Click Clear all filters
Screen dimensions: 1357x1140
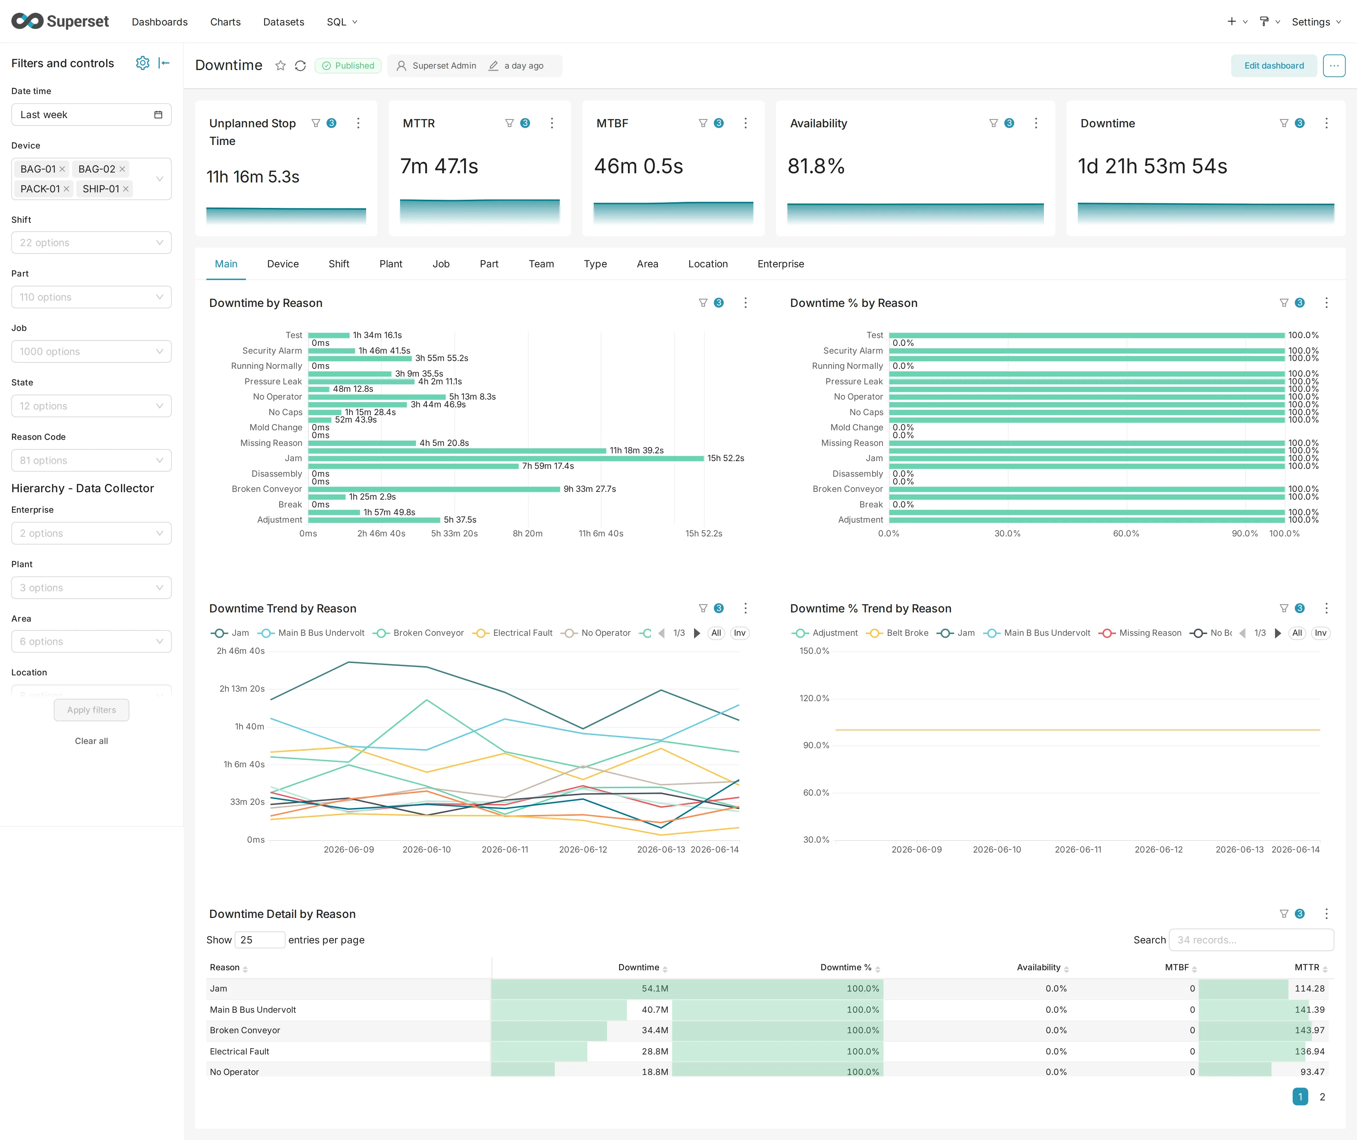(x=91, y=740)
